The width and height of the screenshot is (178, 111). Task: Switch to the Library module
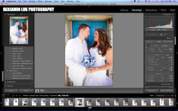124,10
